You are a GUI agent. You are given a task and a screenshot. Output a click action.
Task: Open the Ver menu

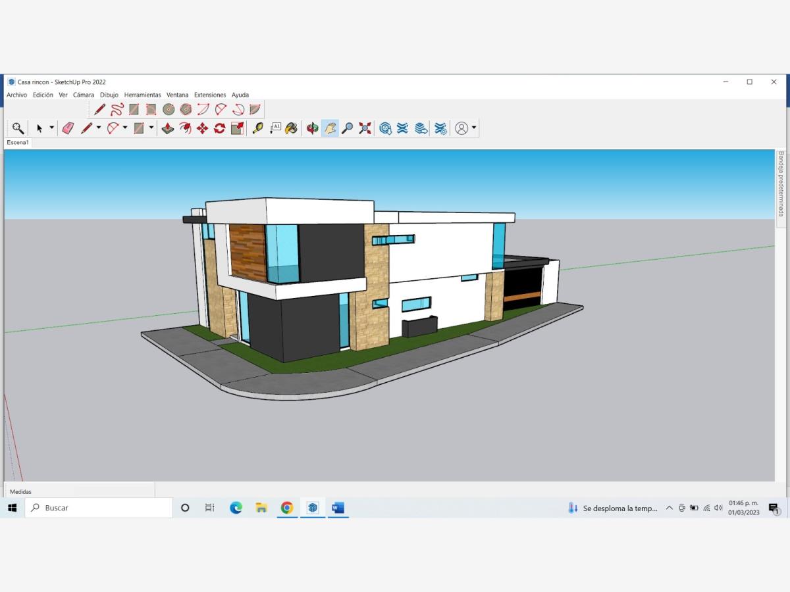[x=63, y=95]
